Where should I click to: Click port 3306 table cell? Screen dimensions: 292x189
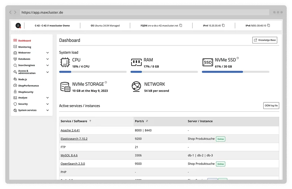[x=138, y=155]
